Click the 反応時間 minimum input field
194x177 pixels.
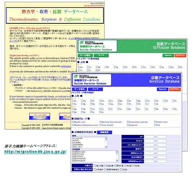coord(149,157)
